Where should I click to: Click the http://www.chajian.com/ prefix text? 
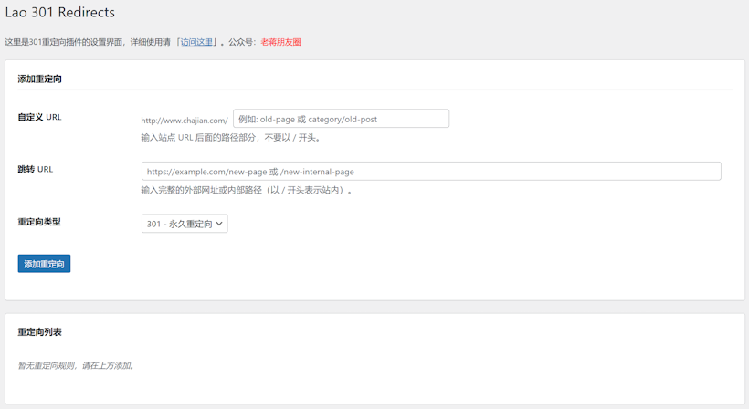point(185,121)
